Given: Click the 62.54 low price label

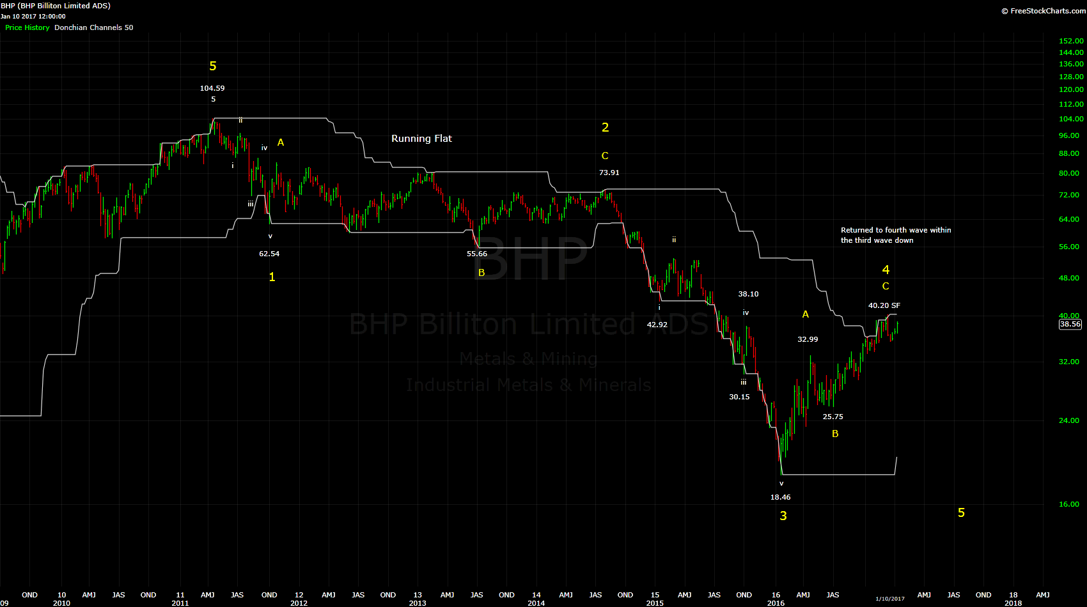Looking at the screenshot, I should 269,254.
